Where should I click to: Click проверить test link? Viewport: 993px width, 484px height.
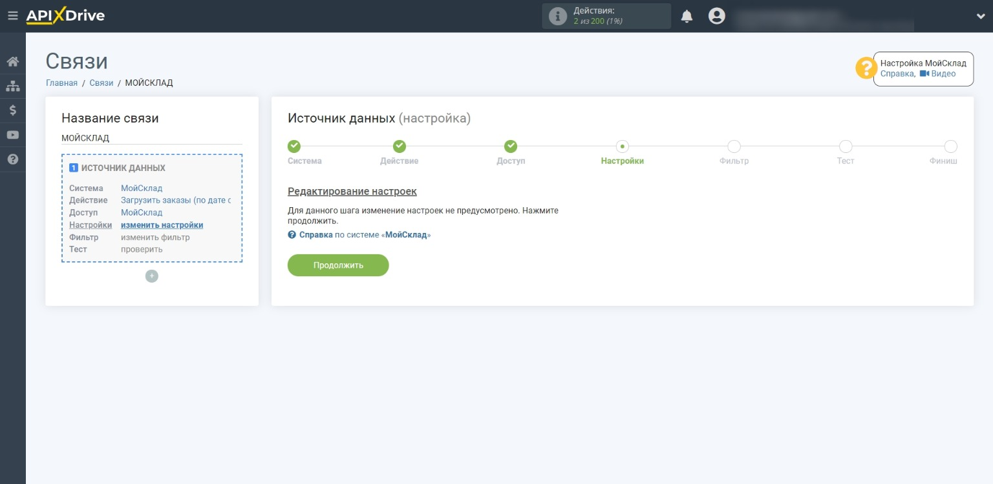point(142,249)
